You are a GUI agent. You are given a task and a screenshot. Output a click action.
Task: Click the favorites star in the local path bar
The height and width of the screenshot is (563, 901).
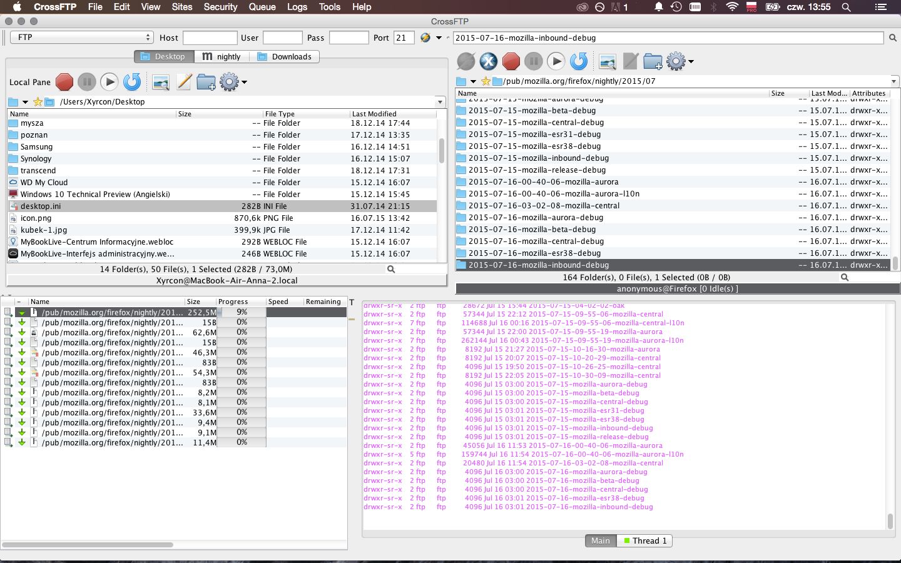point(38,102)
